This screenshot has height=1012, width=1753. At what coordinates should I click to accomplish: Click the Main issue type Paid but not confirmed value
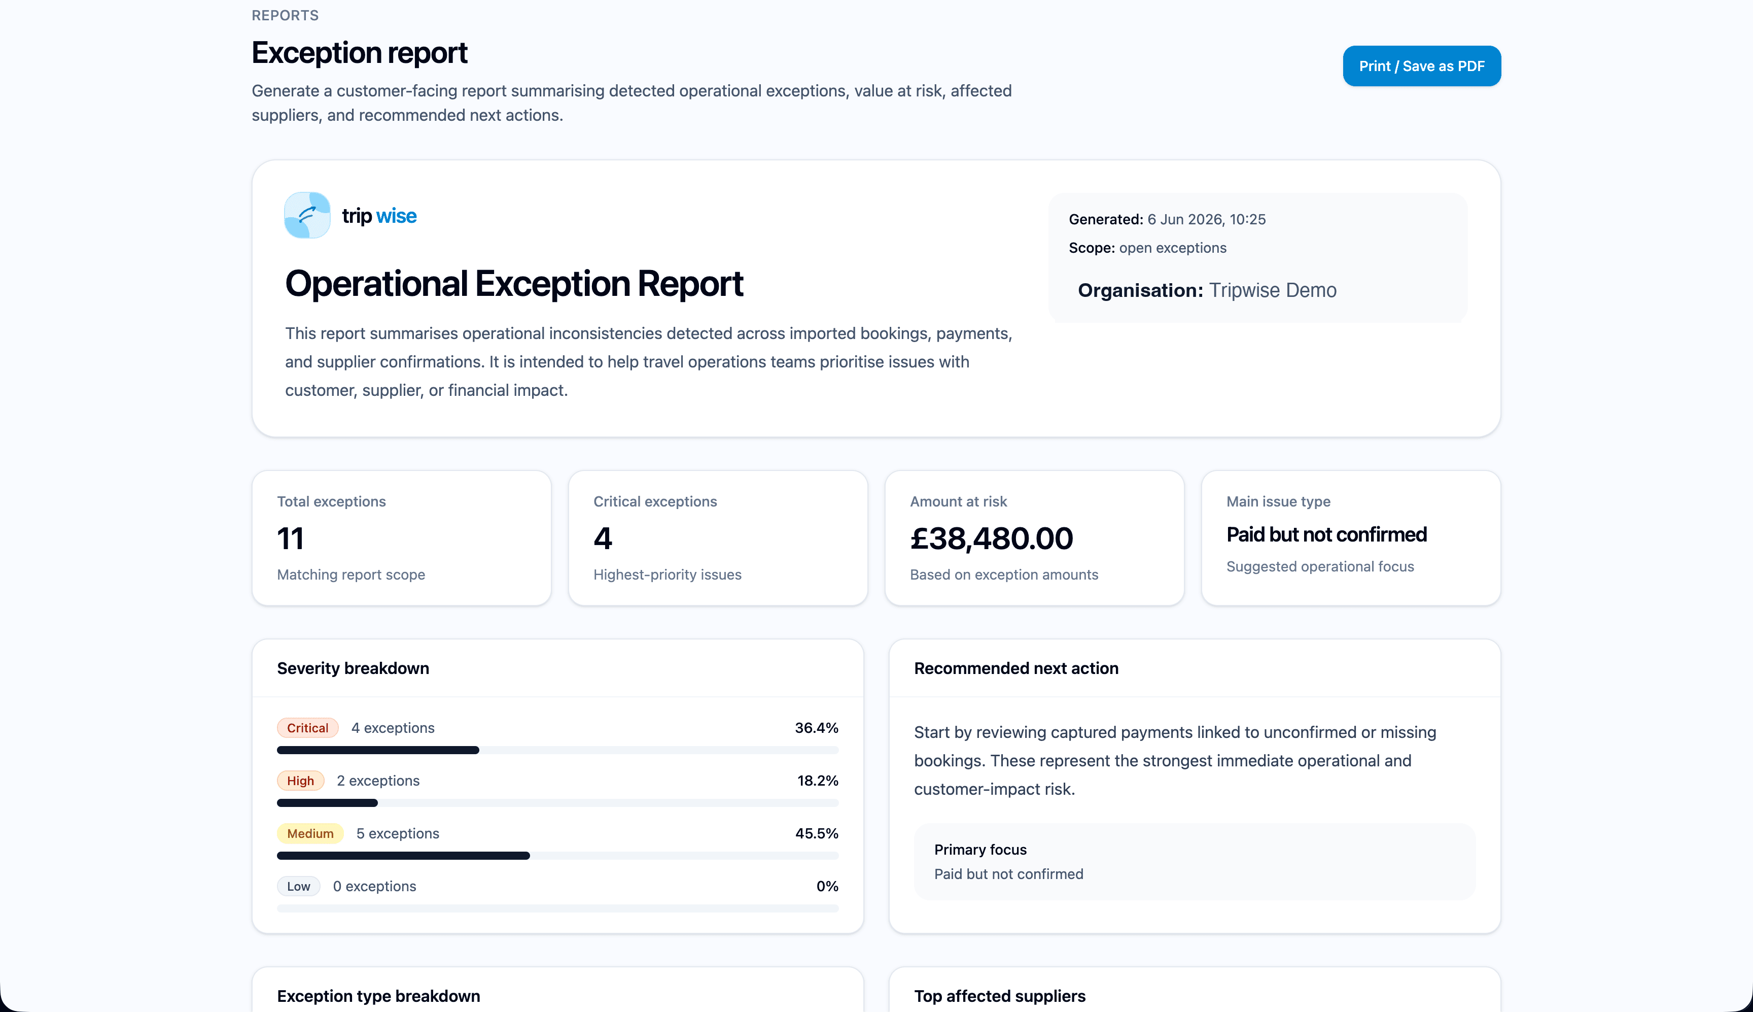[1326, 534]
